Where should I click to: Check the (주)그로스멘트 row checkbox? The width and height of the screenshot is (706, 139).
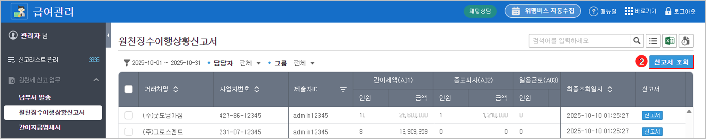129,132
